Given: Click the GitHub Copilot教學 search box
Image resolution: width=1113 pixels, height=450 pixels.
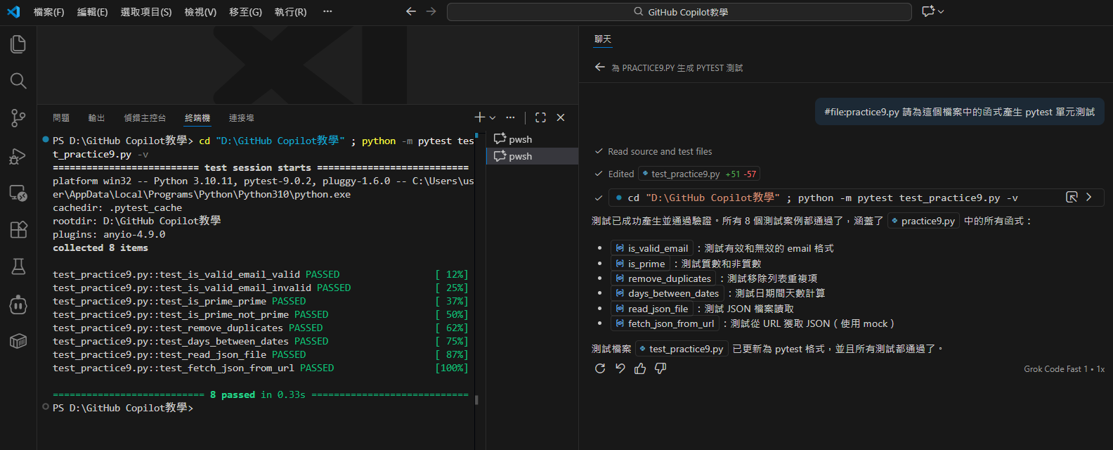Looking at the screenshot, I should point(679,12).
